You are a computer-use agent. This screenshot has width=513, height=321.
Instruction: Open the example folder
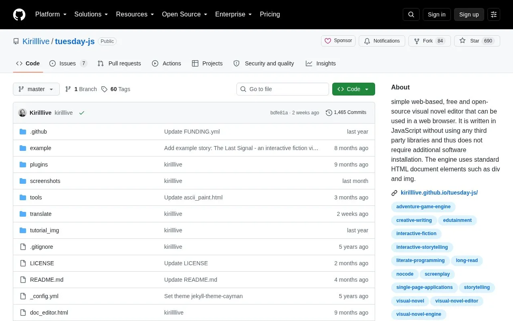pyautogui.click(x=40, y=148)
